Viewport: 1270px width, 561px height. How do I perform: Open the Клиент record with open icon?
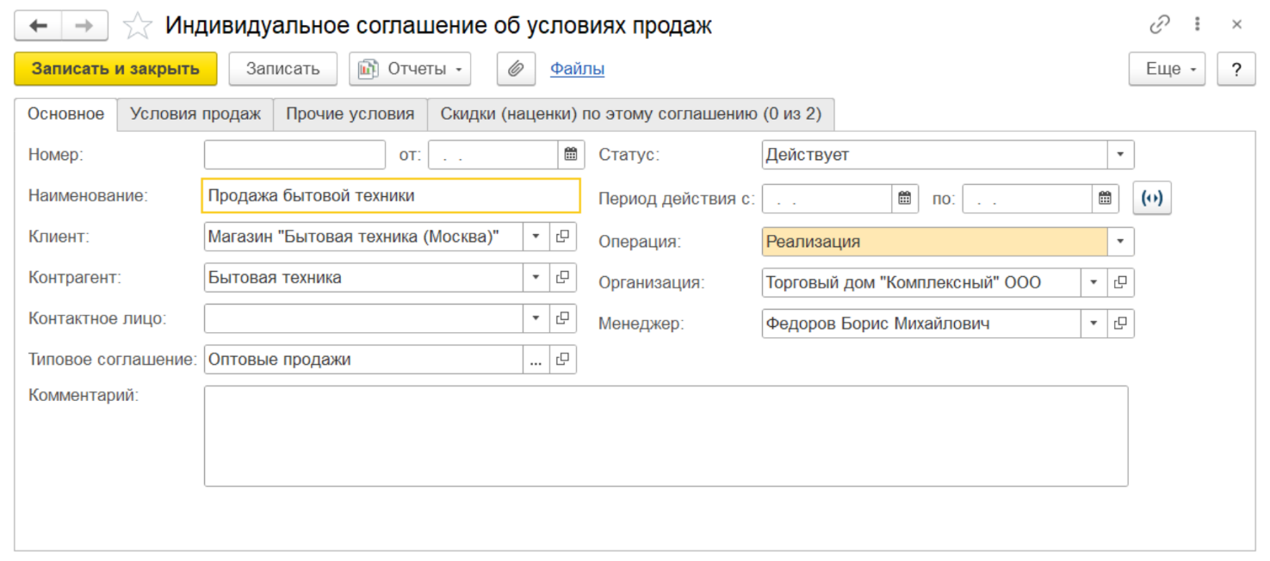[x=562, y=237]
